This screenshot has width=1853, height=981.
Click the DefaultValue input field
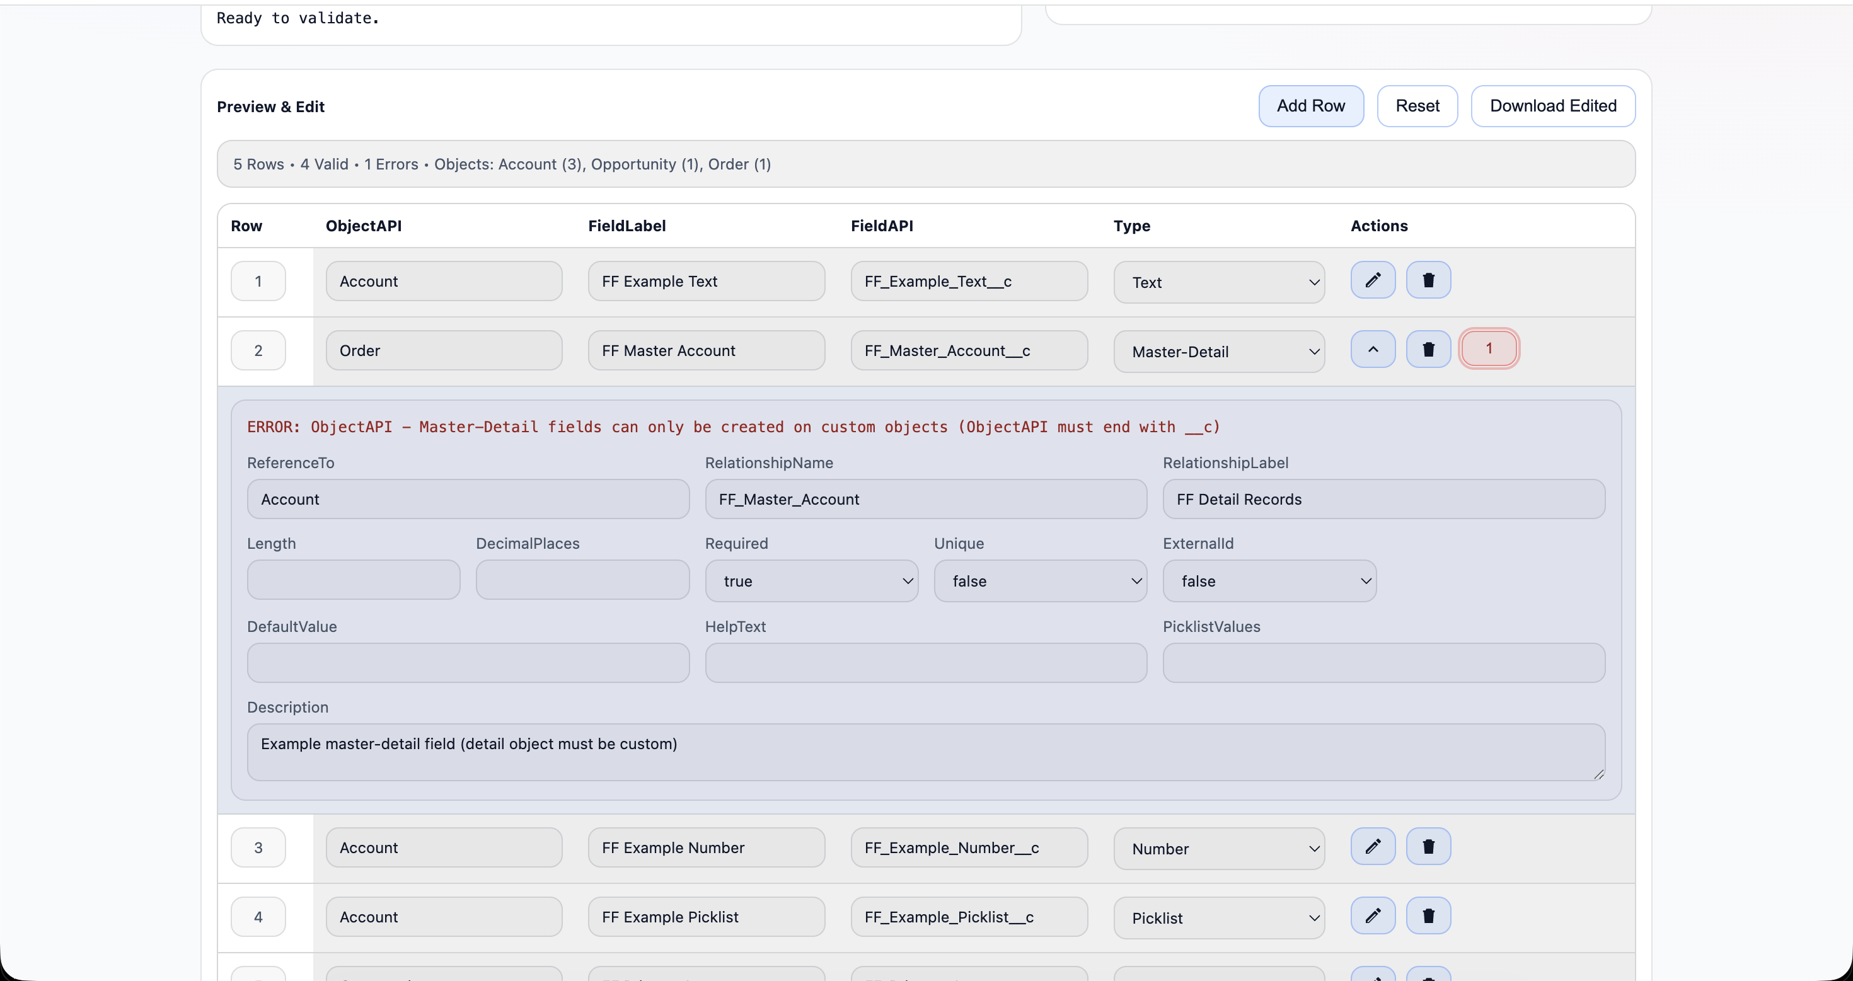(468, 662)
